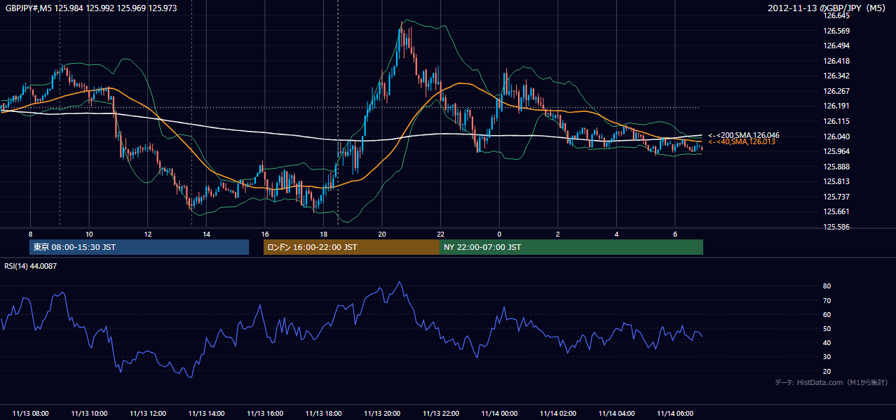Viewport: 896px width, 420px height.
Task: Click RSI scale value 40
Action: pos(827,342)
